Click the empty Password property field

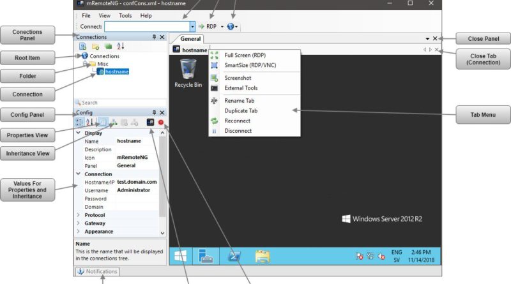pyautogui.click(x=137, y=198)
